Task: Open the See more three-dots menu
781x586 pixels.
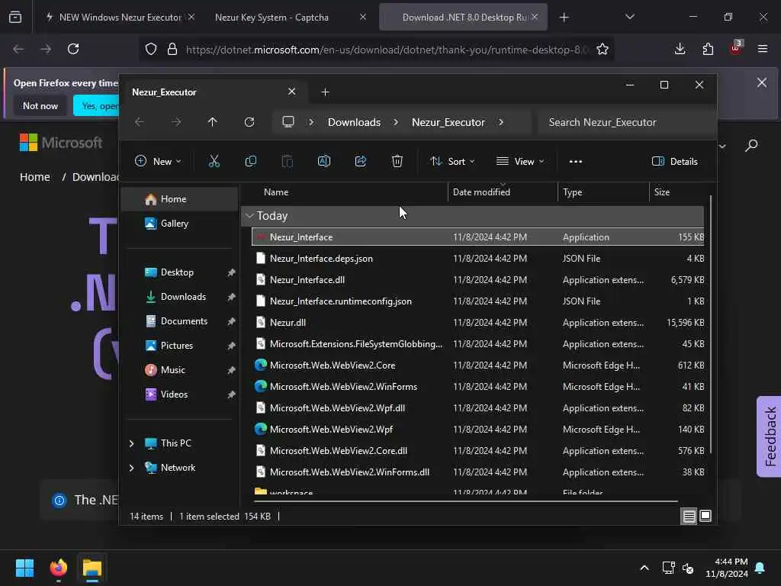Action: tap(575, 162)
